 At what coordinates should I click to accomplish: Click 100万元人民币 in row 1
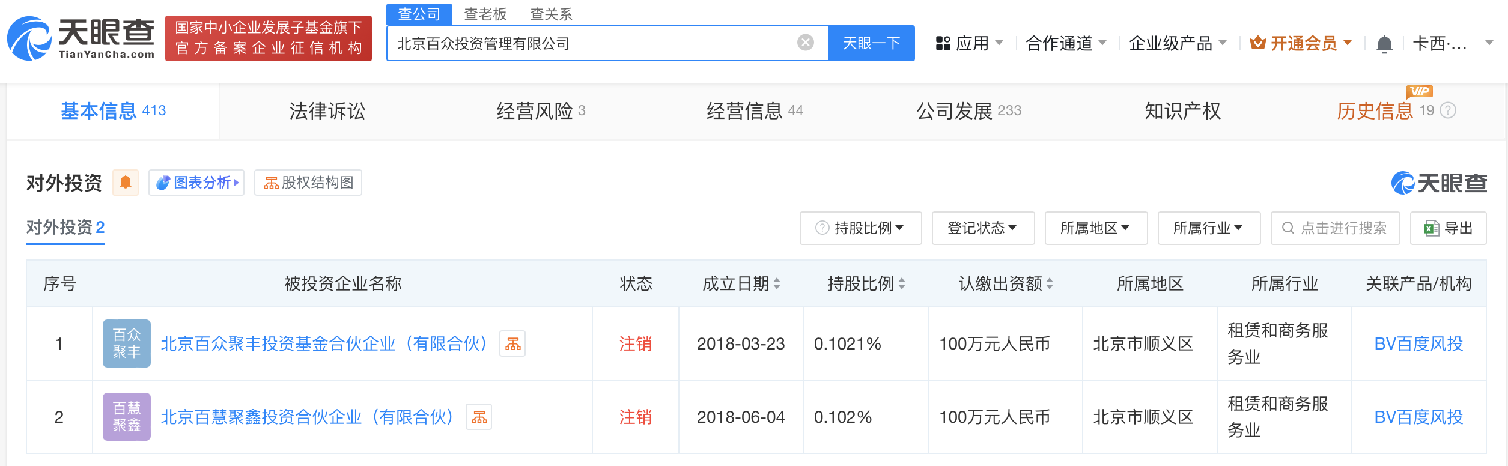[x=995, y=343]
